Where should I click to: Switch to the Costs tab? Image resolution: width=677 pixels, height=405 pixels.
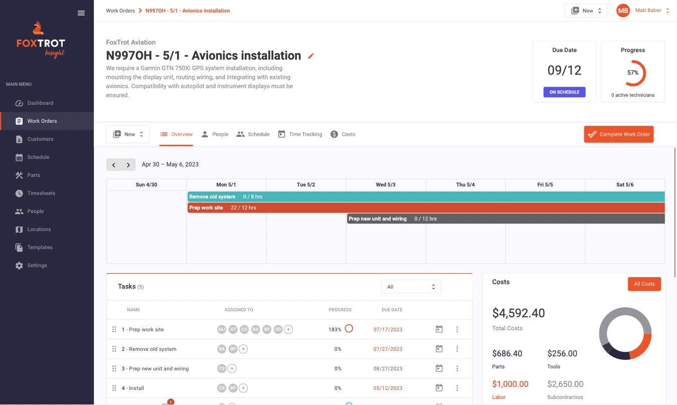coord(343,134)
